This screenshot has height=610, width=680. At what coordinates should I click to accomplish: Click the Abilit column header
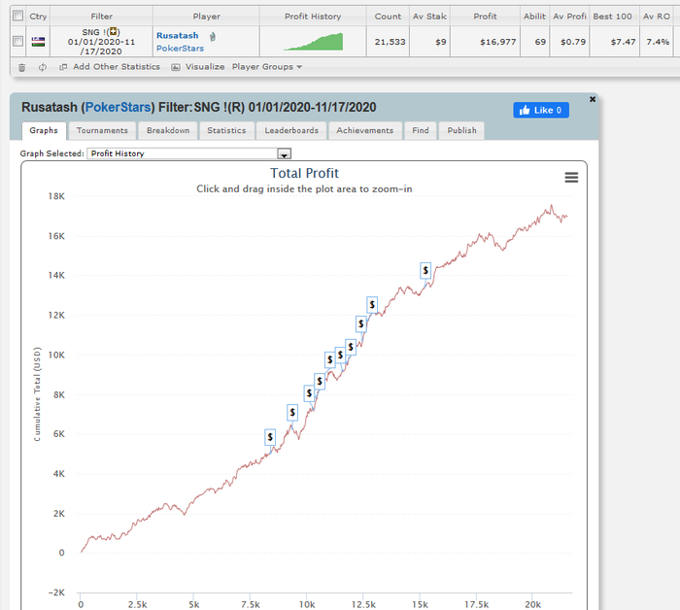point(534,17)
